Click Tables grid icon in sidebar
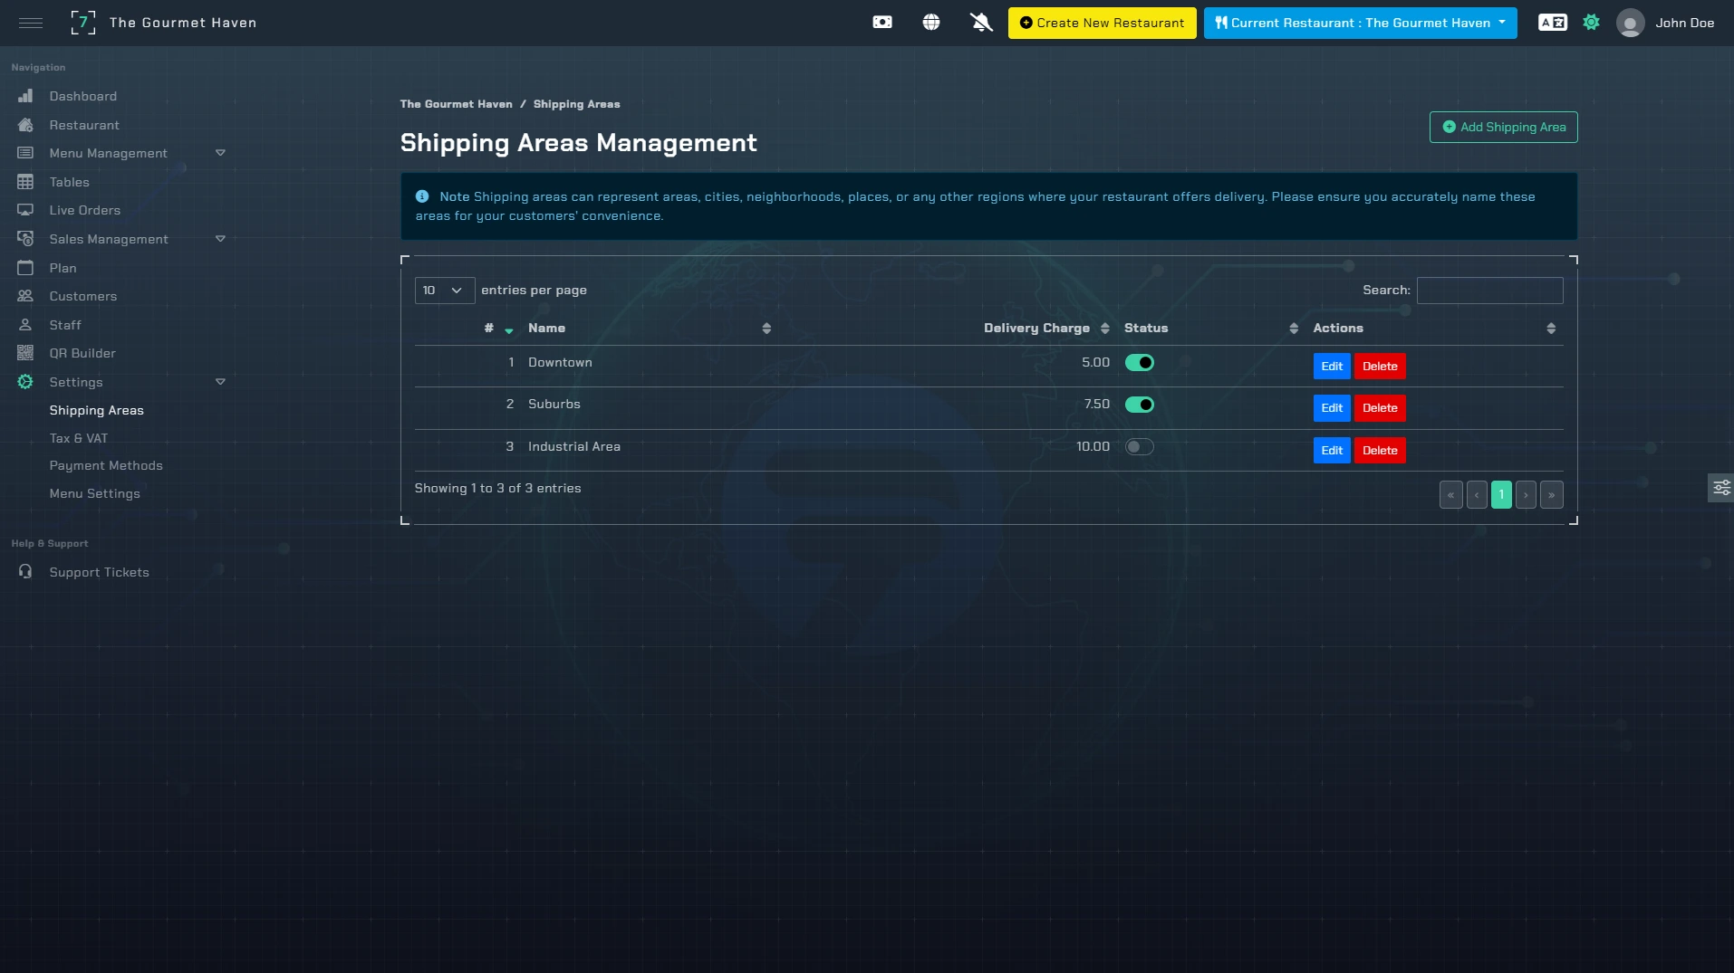Screen dimensions: 1734x973 pos(25,182)
